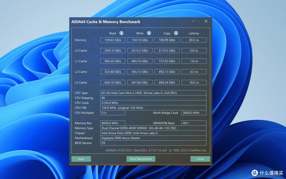Click the DRAM:FSB Ratio label
This screenshot has height=179, width=286.
(x=164, y=123)
